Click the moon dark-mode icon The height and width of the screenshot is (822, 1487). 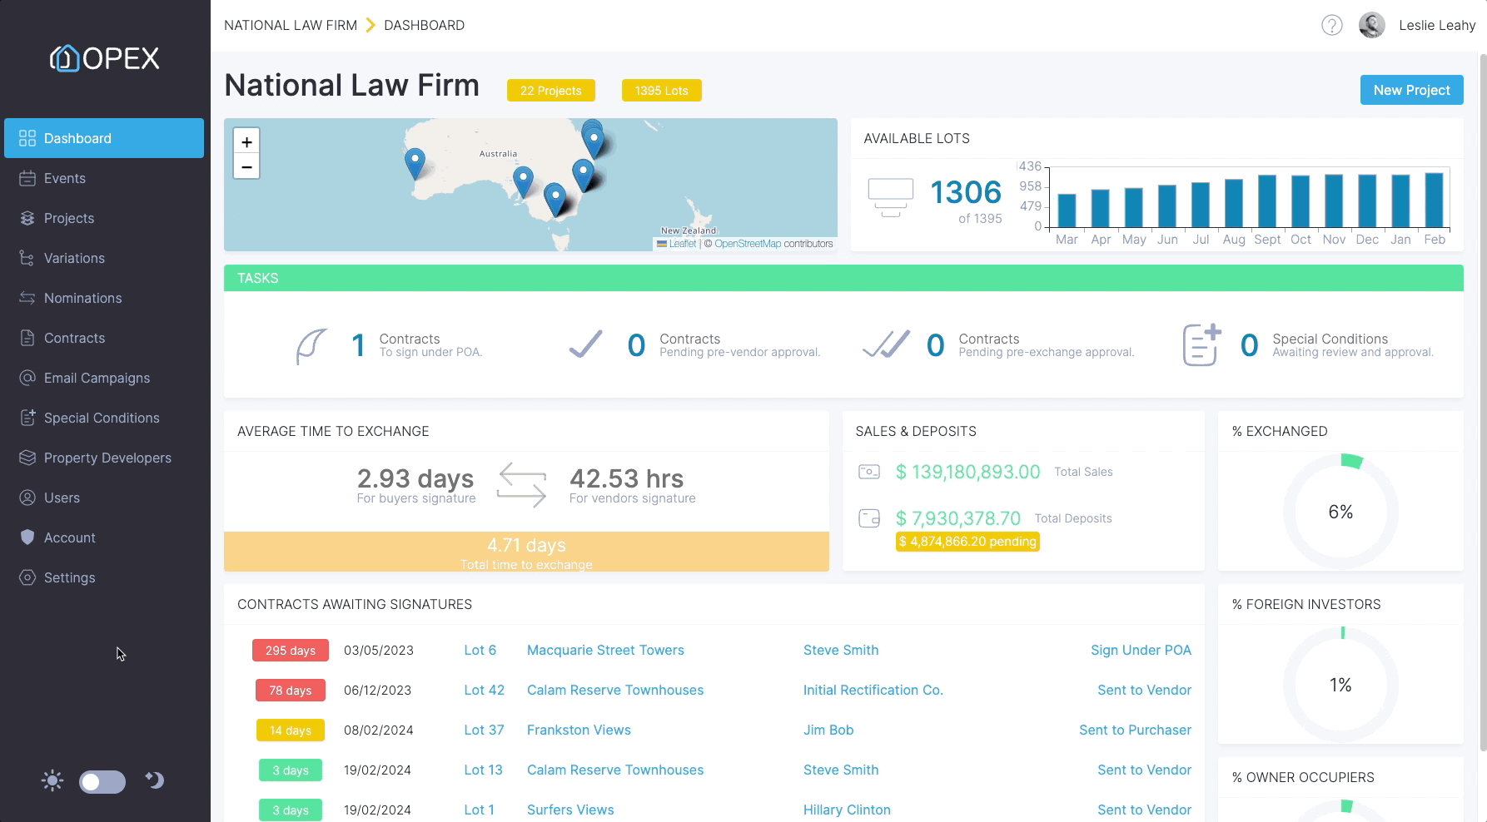coord(155,780)
